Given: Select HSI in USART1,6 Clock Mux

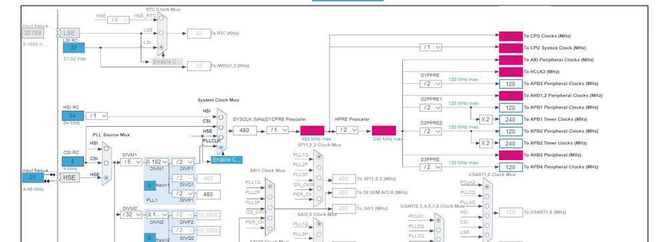Looking at the screenshot, I should click(487, 215).
